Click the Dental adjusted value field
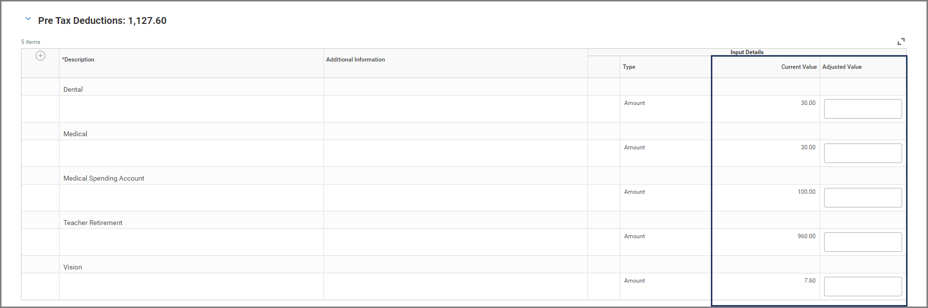 pyautogui.click(x=862, y=109)
